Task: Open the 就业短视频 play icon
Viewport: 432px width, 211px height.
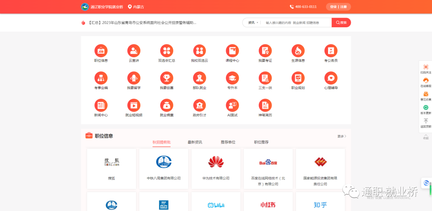Action: click(134, 105)
